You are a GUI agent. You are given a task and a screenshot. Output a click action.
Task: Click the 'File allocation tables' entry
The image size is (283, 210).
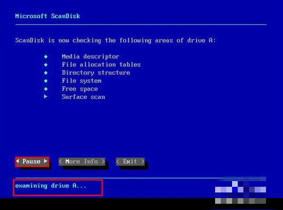[101, 65]
